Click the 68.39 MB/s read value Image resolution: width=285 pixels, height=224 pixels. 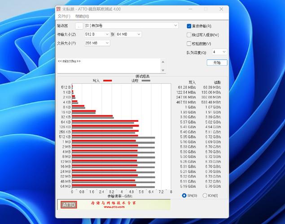coord(212,87)
